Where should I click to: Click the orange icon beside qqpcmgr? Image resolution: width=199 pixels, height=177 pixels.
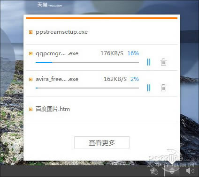pos(31,54)
